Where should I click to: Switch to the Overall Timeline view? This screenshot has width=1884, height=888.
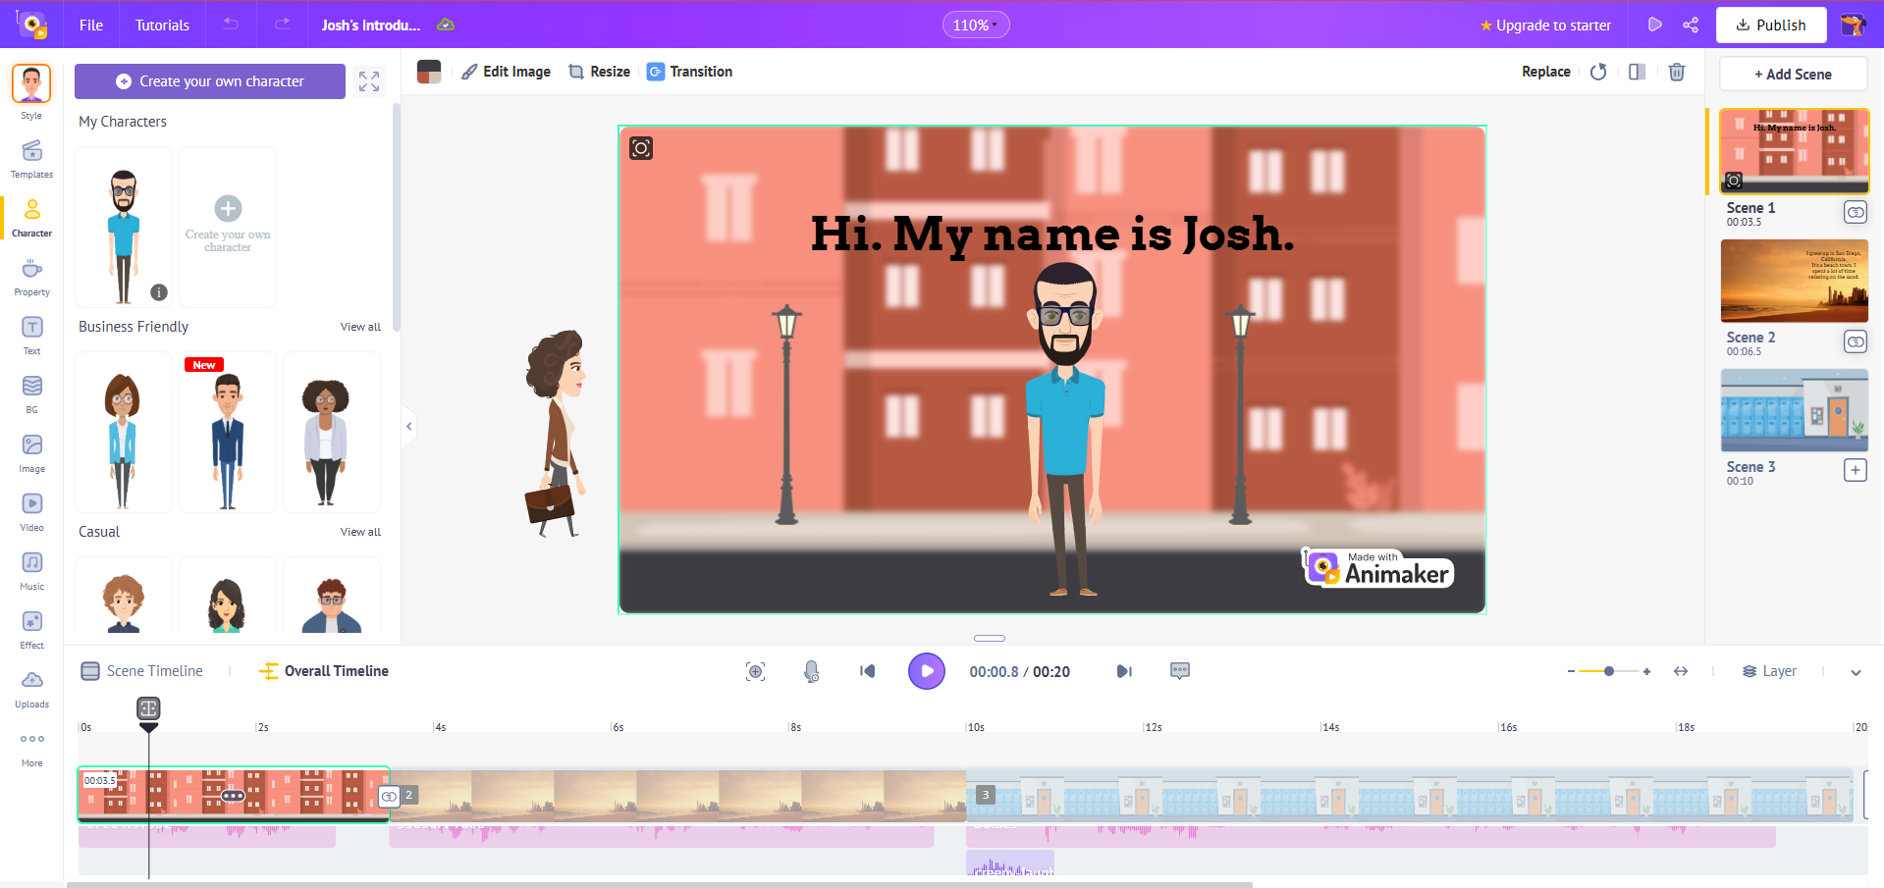pos(322,671)
